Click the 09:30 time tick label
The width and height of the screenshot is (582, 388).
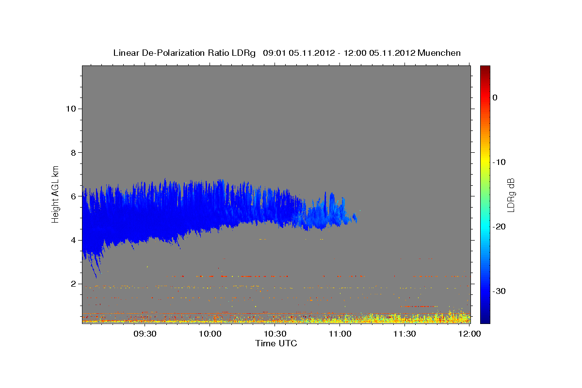[x=145, y=334]
